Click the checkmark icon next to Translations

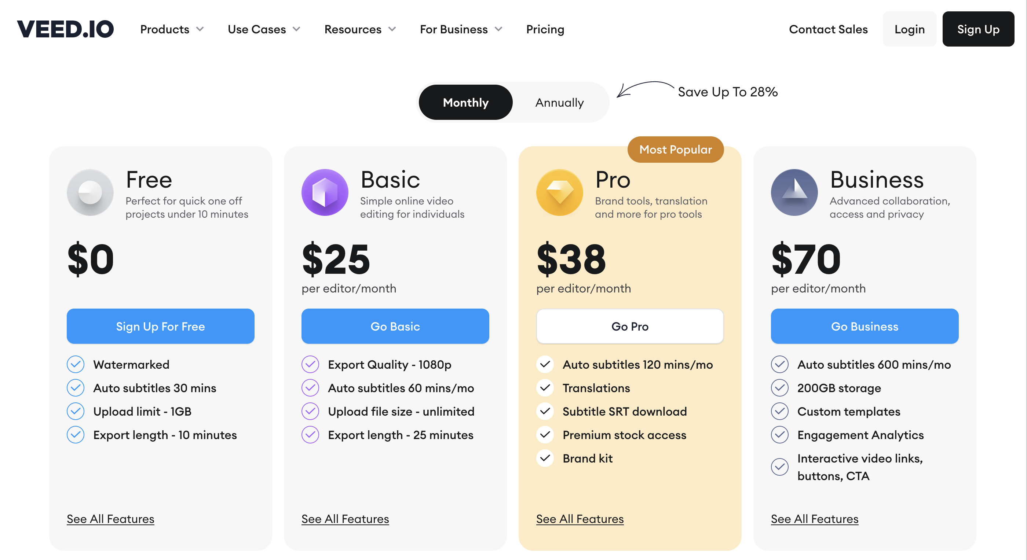545,388
